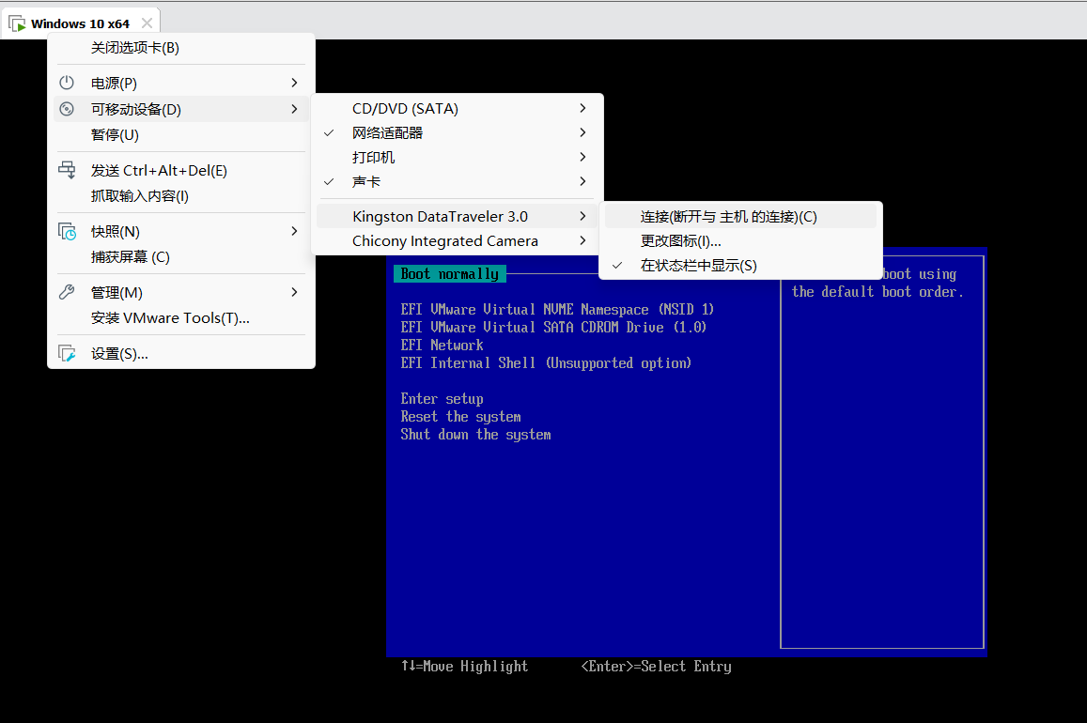Click the Send Ctrl+Alt+Del keyboard icon
The width and height of the screenshot is (1087, 723).
tap(67, 170)
